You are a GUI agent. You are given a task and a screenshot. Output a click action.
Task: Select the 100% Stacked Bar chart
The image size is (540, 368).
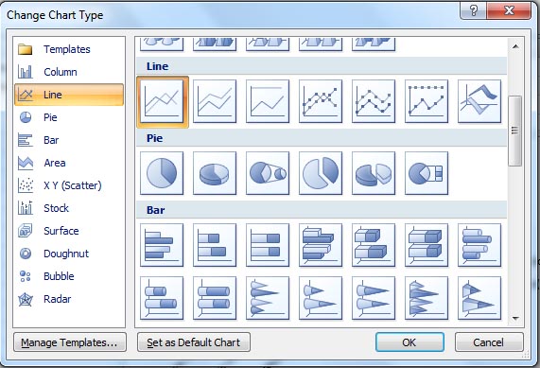tap(268, 245)
